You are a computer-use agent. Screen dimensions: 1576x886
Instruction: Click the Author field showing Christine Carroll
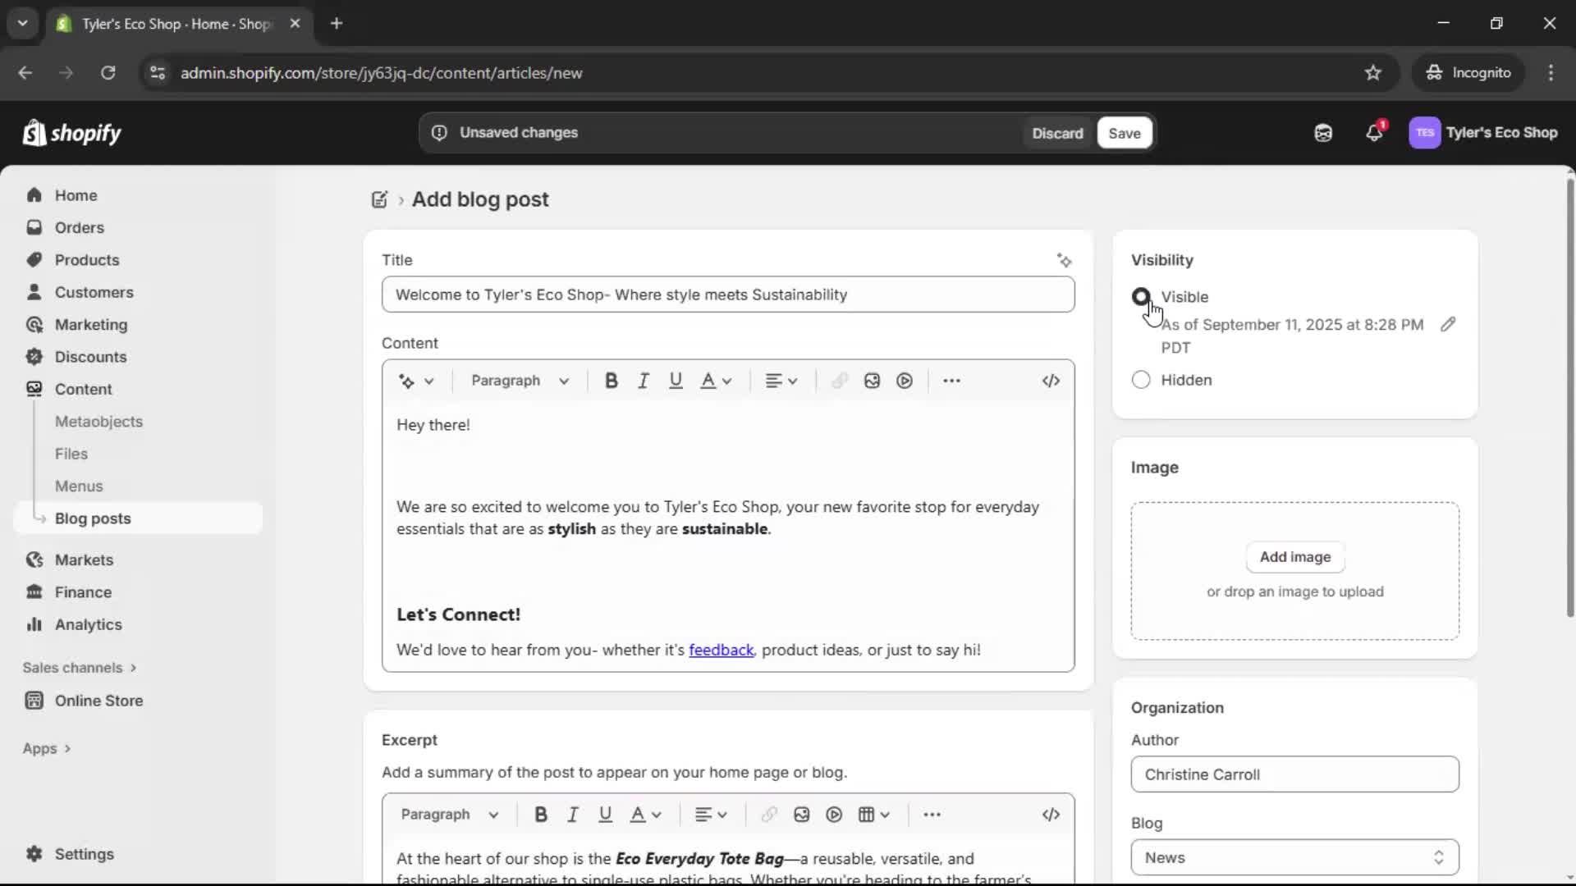pyautogui.click(x=1294, y=774)
